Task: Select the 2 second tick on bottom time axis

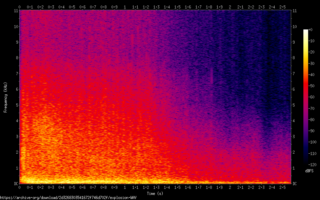Action: (230, 187)
